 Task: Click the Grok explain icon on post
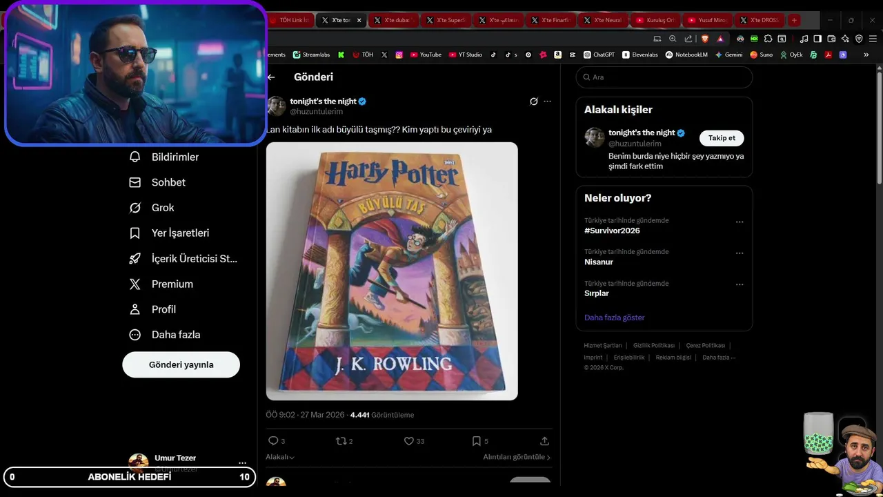(x=533, y=101)
